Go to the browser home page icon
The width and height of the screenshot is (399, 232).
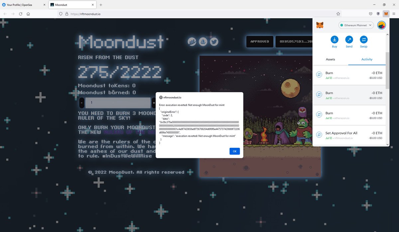click(x=28, y=14)
